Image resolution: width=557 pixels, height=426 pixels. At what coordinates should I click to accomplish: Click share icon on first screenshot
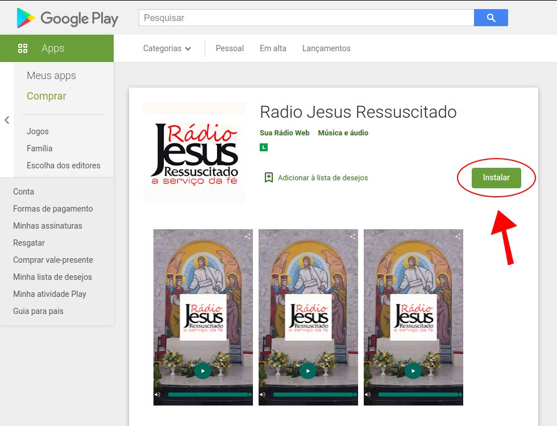pyautogui.click(x=247, y=236)
